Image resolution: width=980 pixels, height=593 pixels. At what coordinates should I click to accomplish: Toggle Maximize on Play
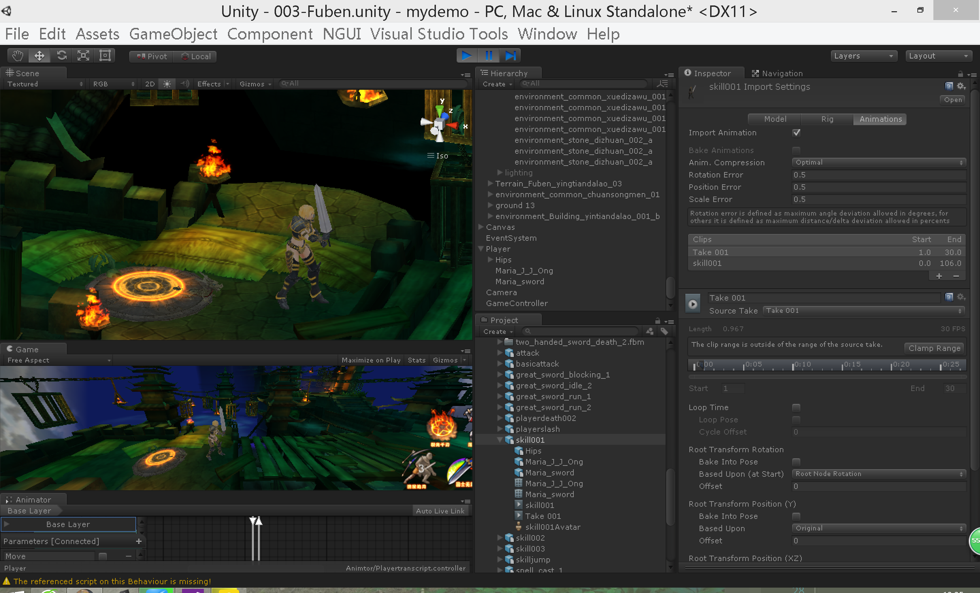[x=371, y=360]
